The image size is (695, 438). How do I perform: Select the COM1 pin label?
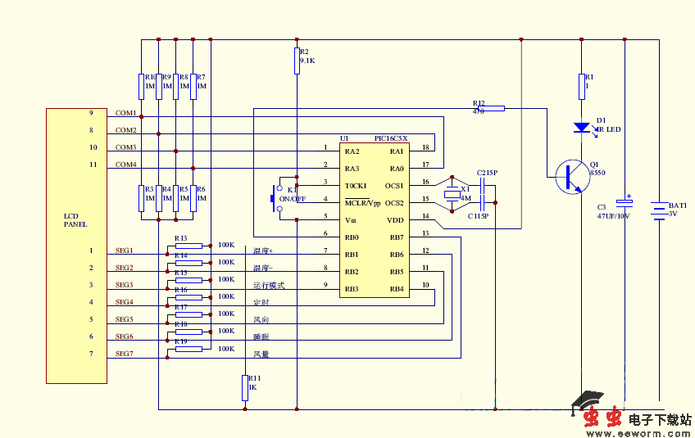click(125, 113)
